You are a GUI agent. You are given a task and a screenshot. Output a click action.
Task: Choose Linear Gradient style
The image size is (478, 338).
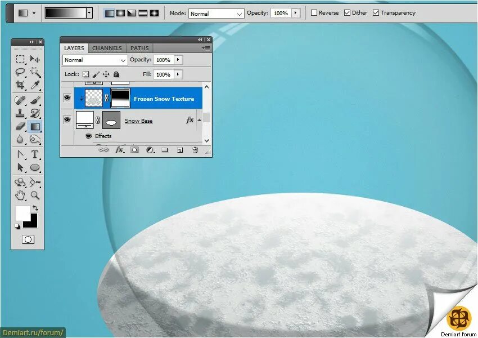coord(110,13)
